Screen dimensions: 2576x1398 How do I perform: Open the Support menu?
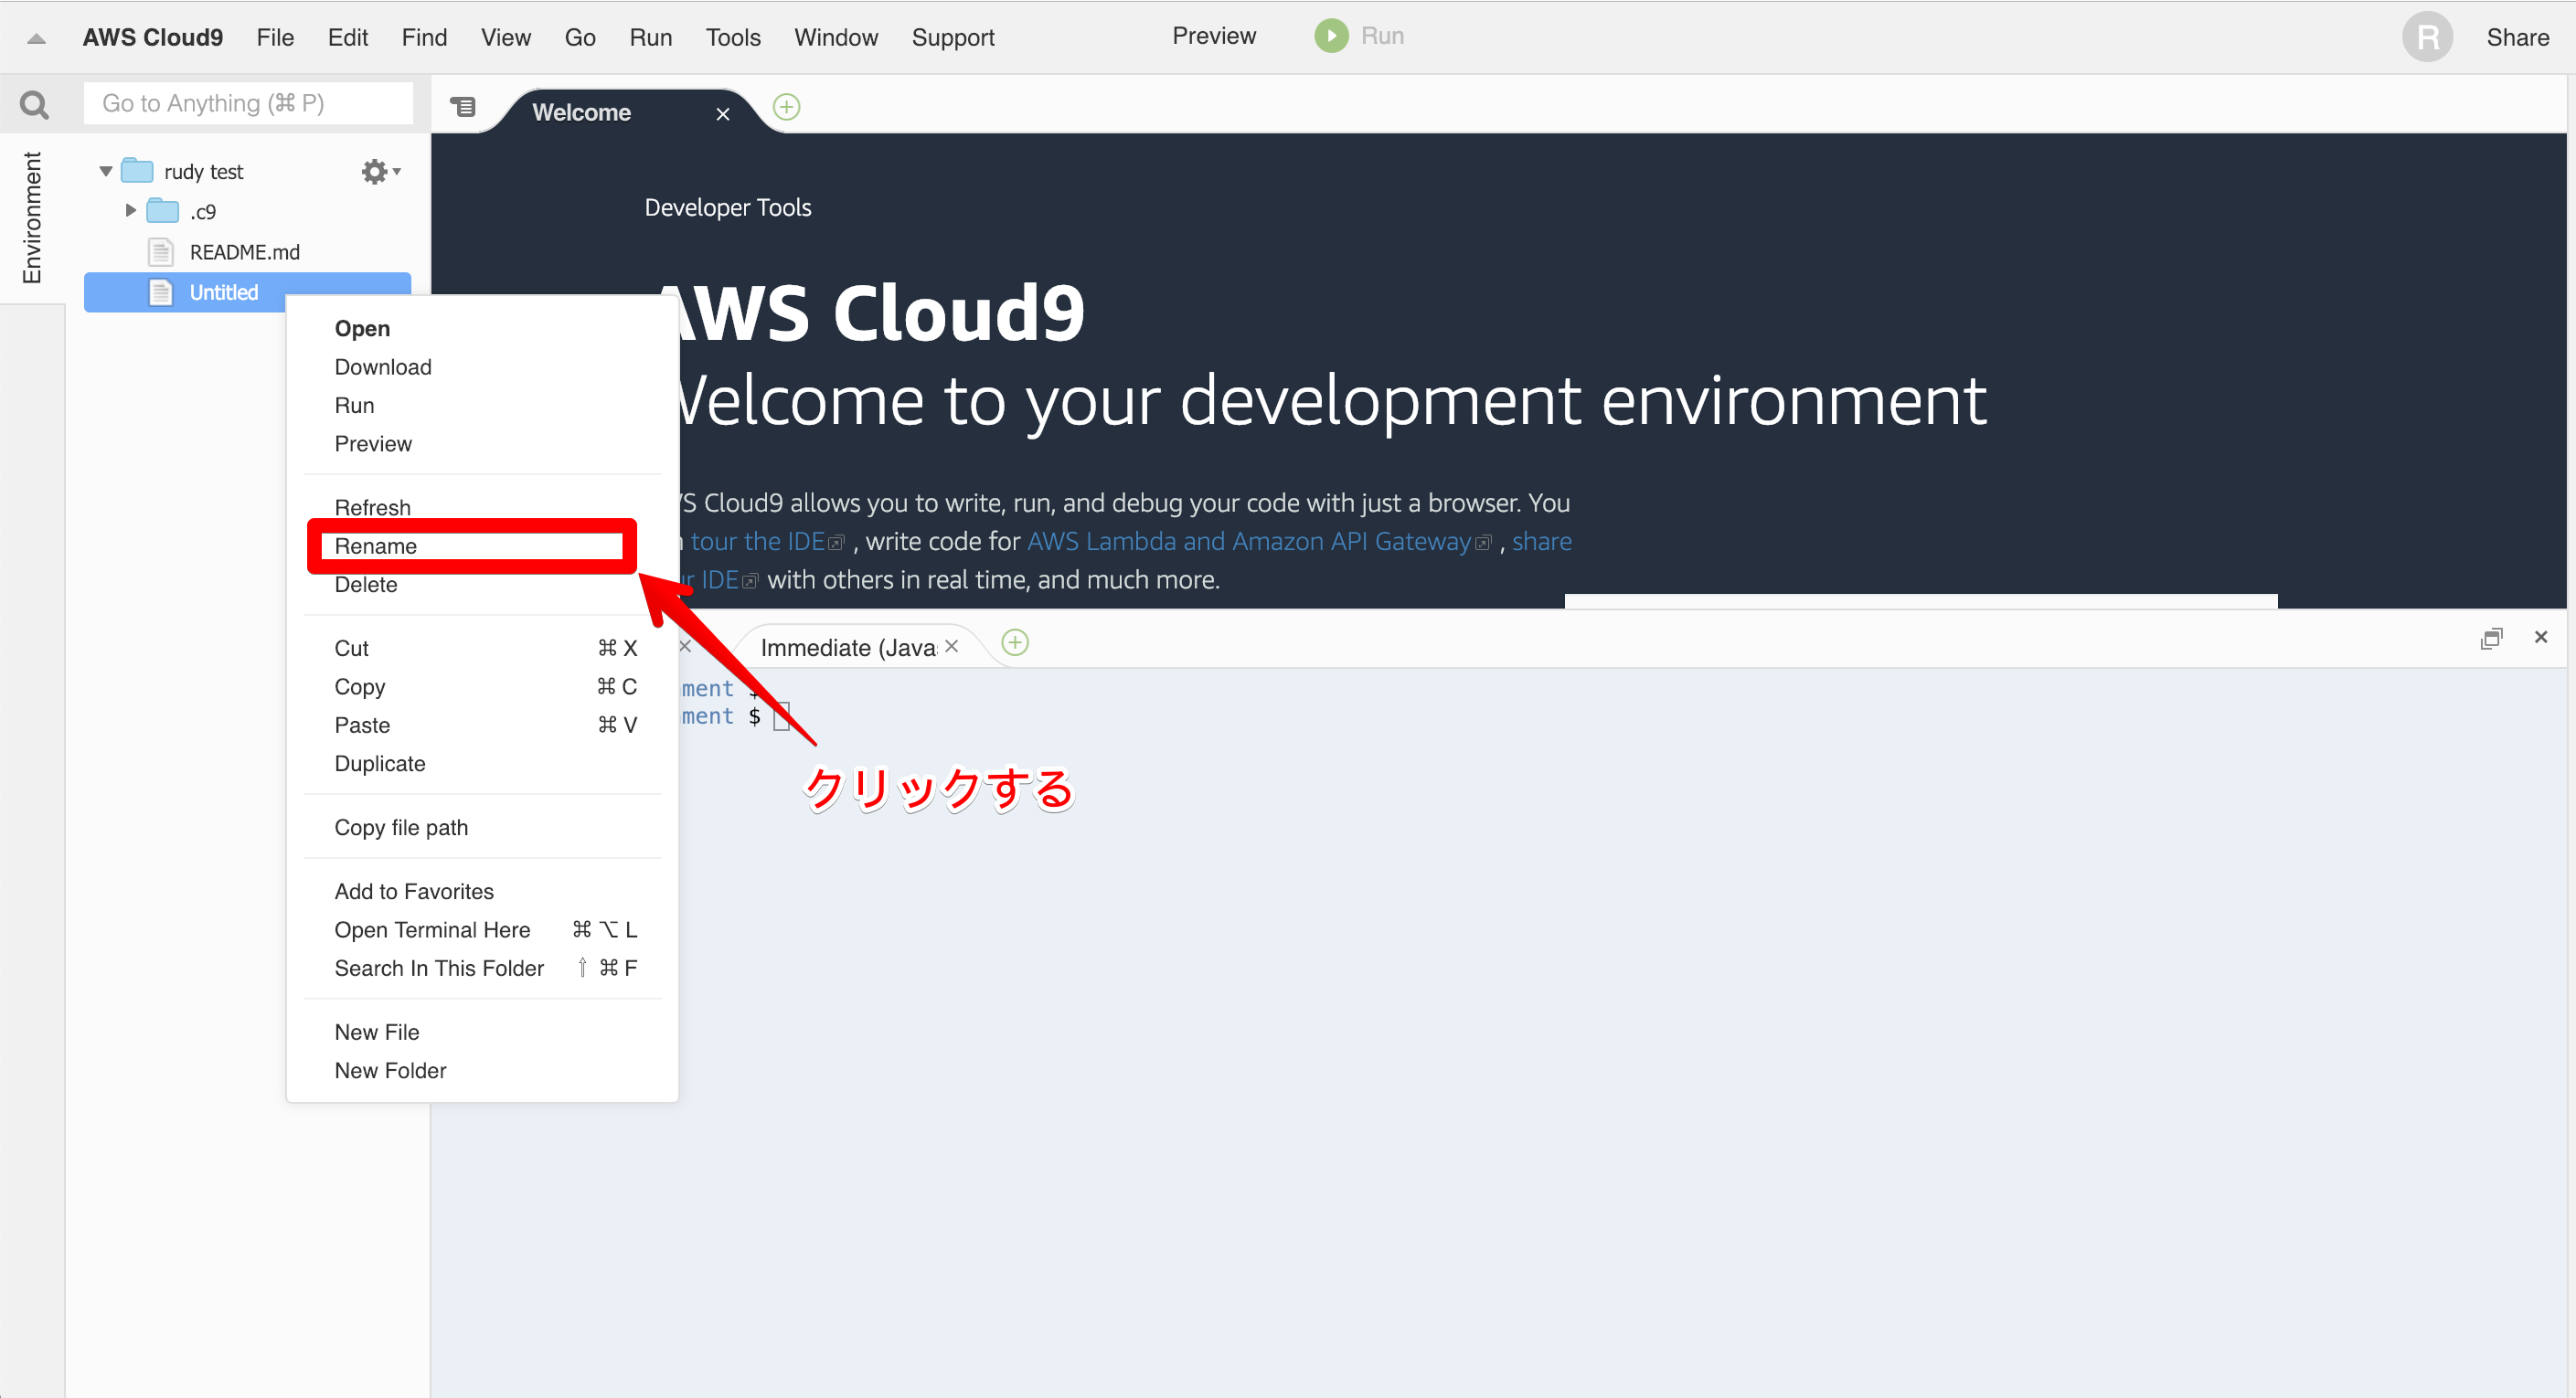pos(953,38)
